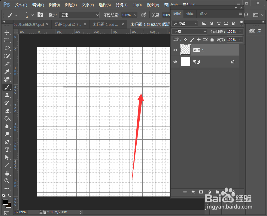The image size is (267, 216).
Task: Click the background color swatch
Action: pos(9,205)
